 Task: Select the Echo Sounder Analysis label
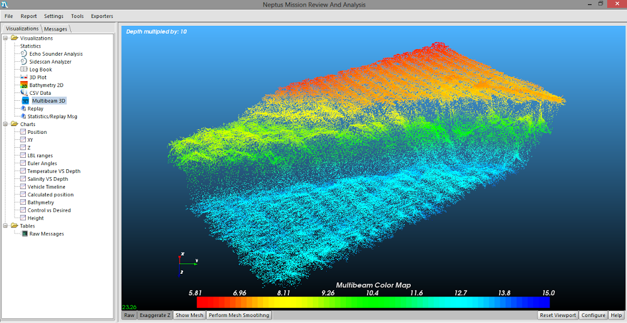[56, 53]
